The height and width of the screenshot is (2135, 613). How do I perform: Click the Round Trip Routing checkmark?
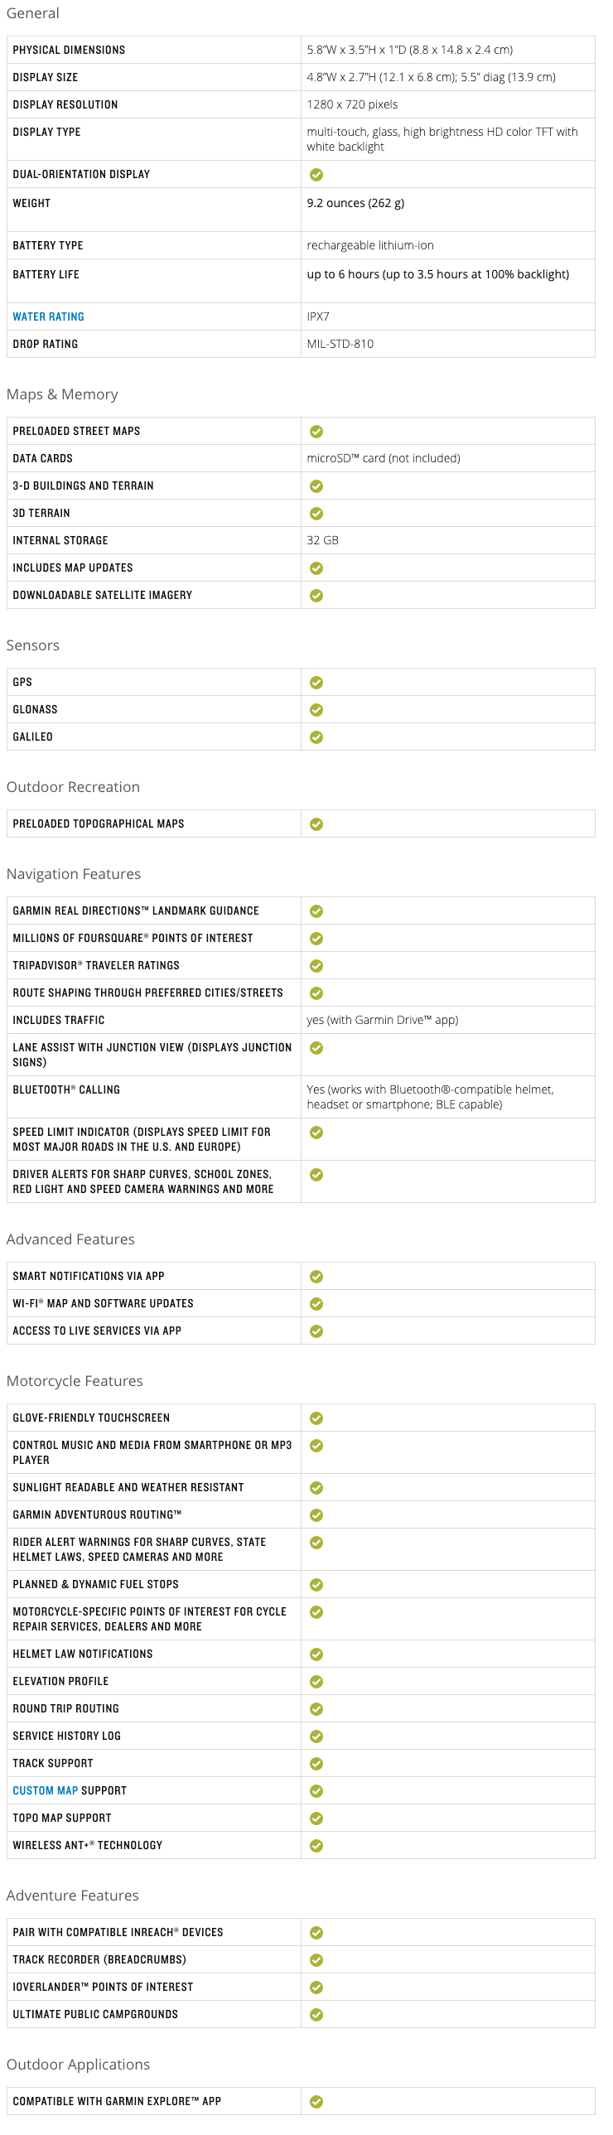pyautogui.click(x=316, y=1709)
